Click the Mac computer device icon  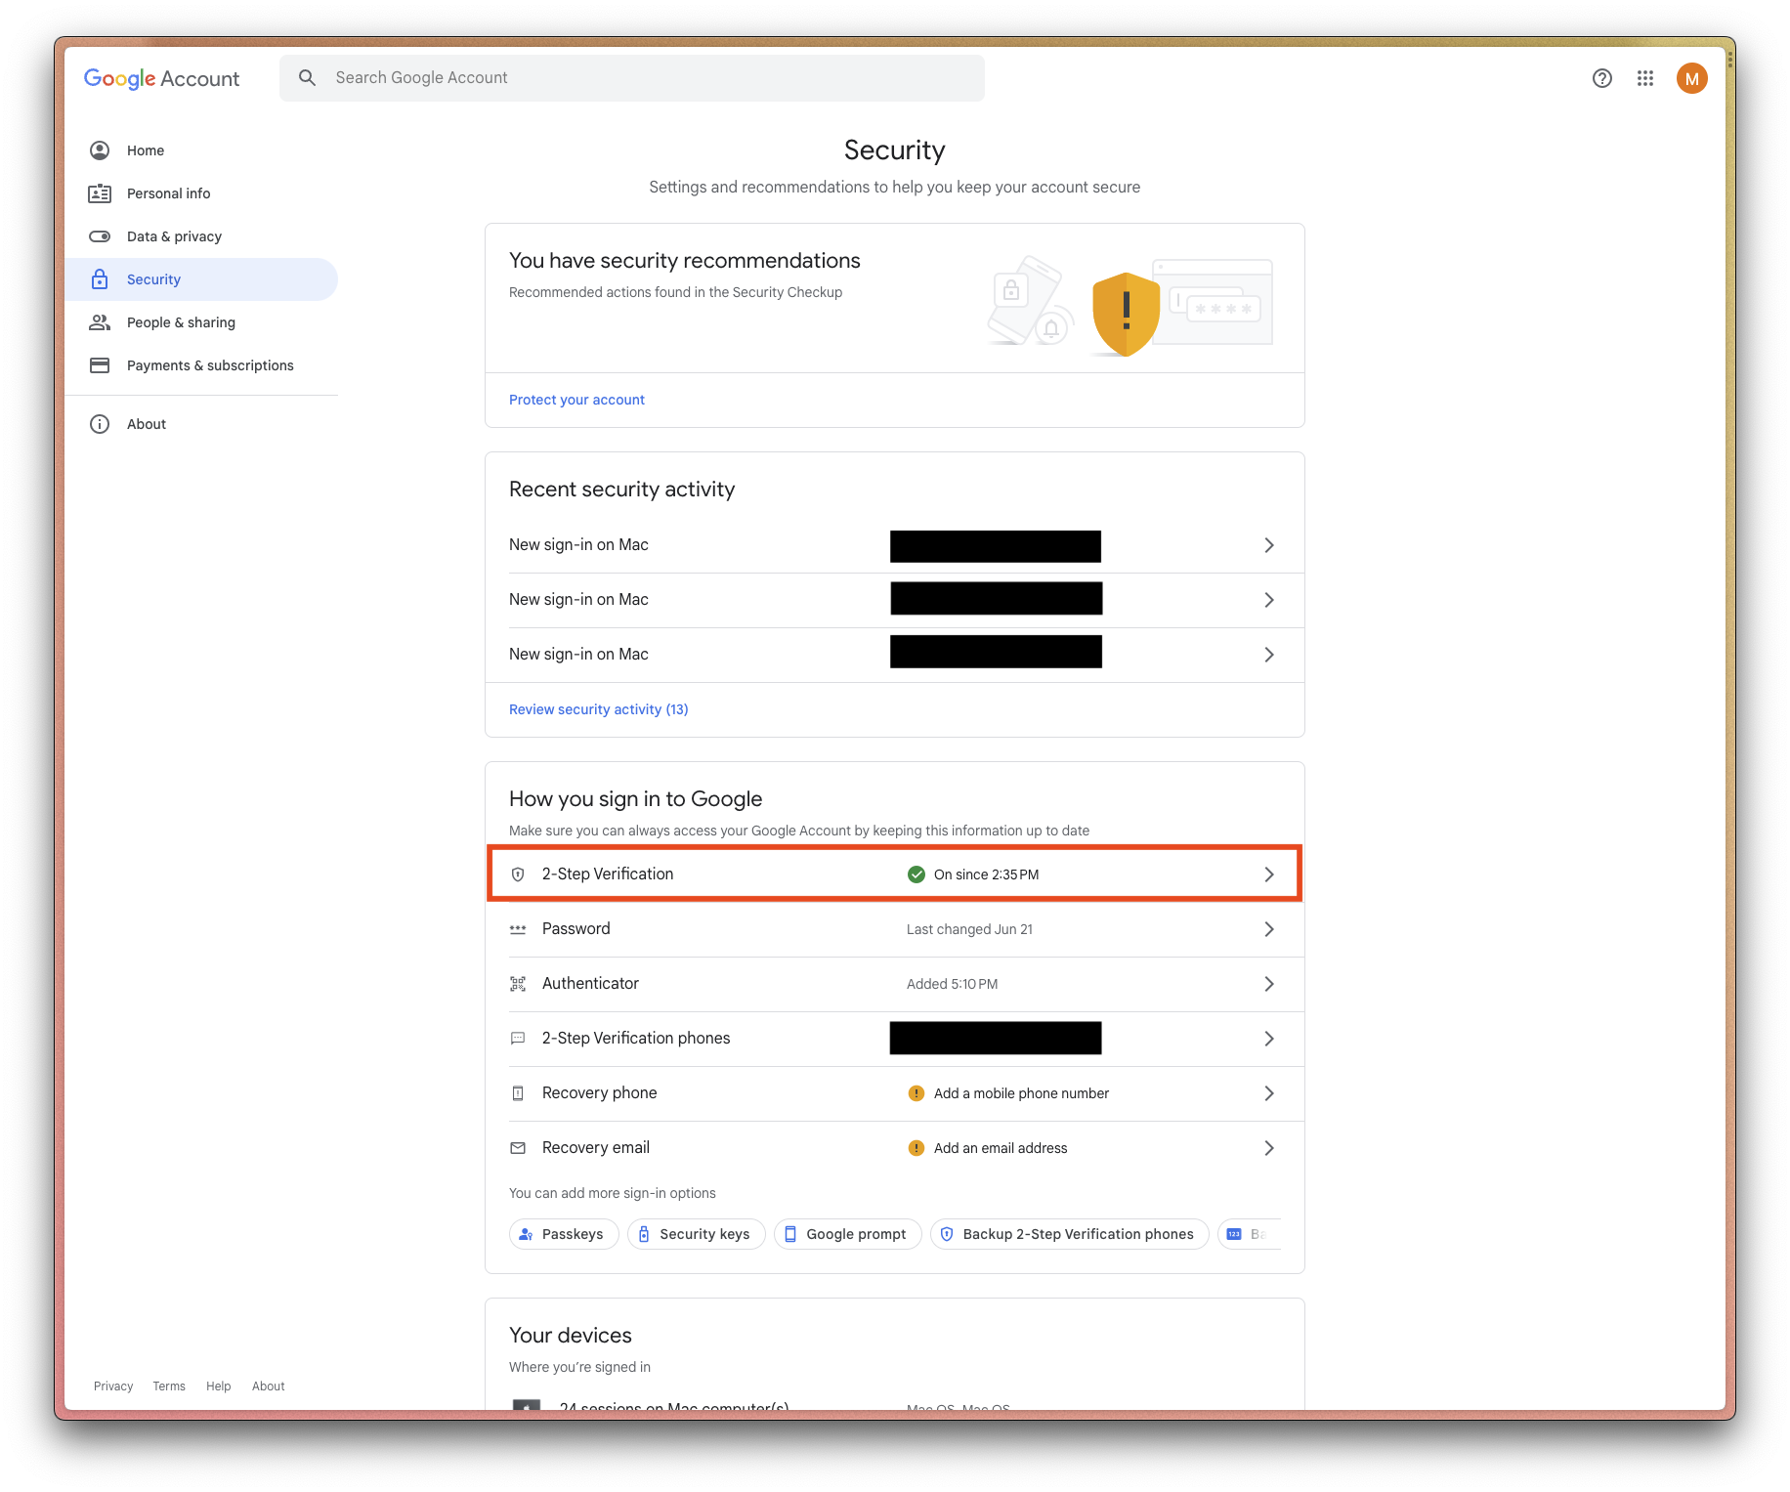point(527,1405)
